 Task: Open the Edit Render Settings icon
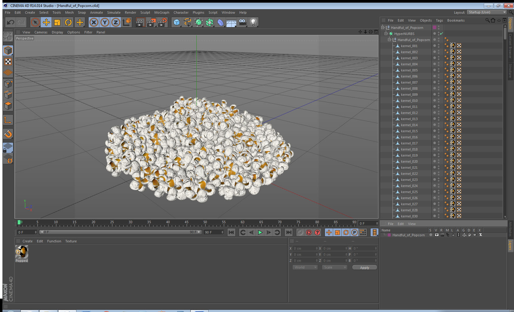click(x=162, y=22)
